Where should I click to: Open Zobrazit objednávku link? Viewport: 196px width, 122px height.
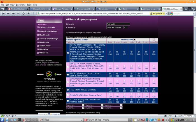point(48,31)
